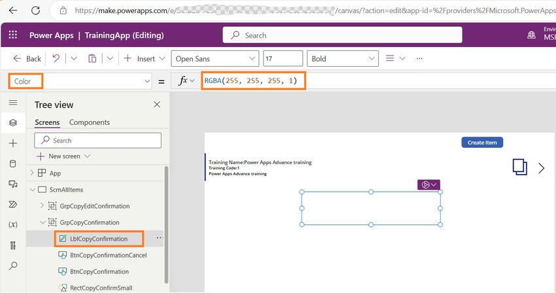
Task: Select LblCopyConfirmation in the tree
Action: coord(99,239)
